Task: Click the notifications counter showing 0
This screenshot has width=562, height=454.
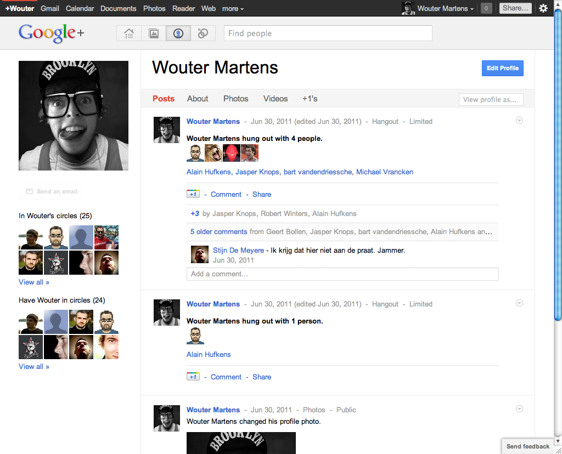Action: 486,8
